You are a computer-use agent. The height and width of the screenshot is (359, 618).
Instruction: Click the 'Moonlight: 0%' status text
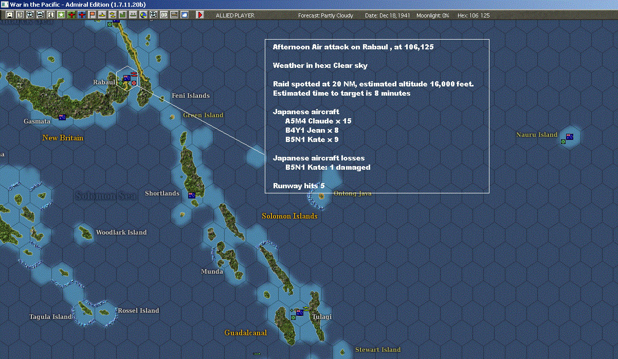[433, 15]
